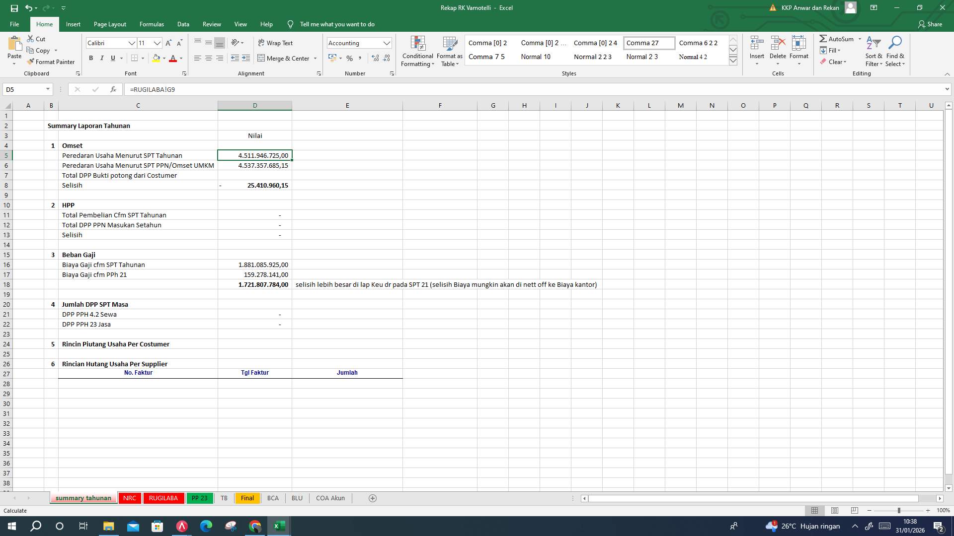Toggle underline on the selected cell

click(x=112, y=58)
